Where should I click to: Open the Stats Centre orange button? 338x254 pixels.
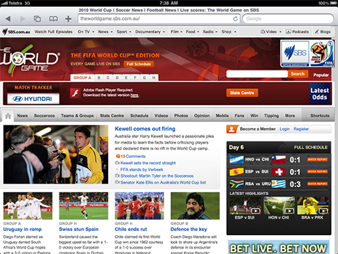pos(242,93)
